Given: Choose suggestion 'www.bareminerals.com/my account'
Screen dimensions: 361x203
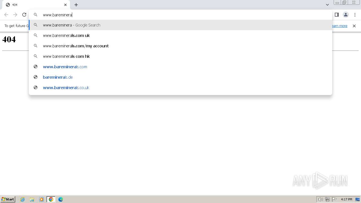Looking at the screenshot, I should point(180,46).
